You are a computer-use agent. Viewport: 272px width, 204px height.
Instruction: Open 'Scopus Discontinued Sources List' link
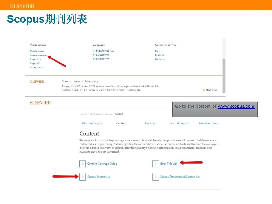point(180,176)
